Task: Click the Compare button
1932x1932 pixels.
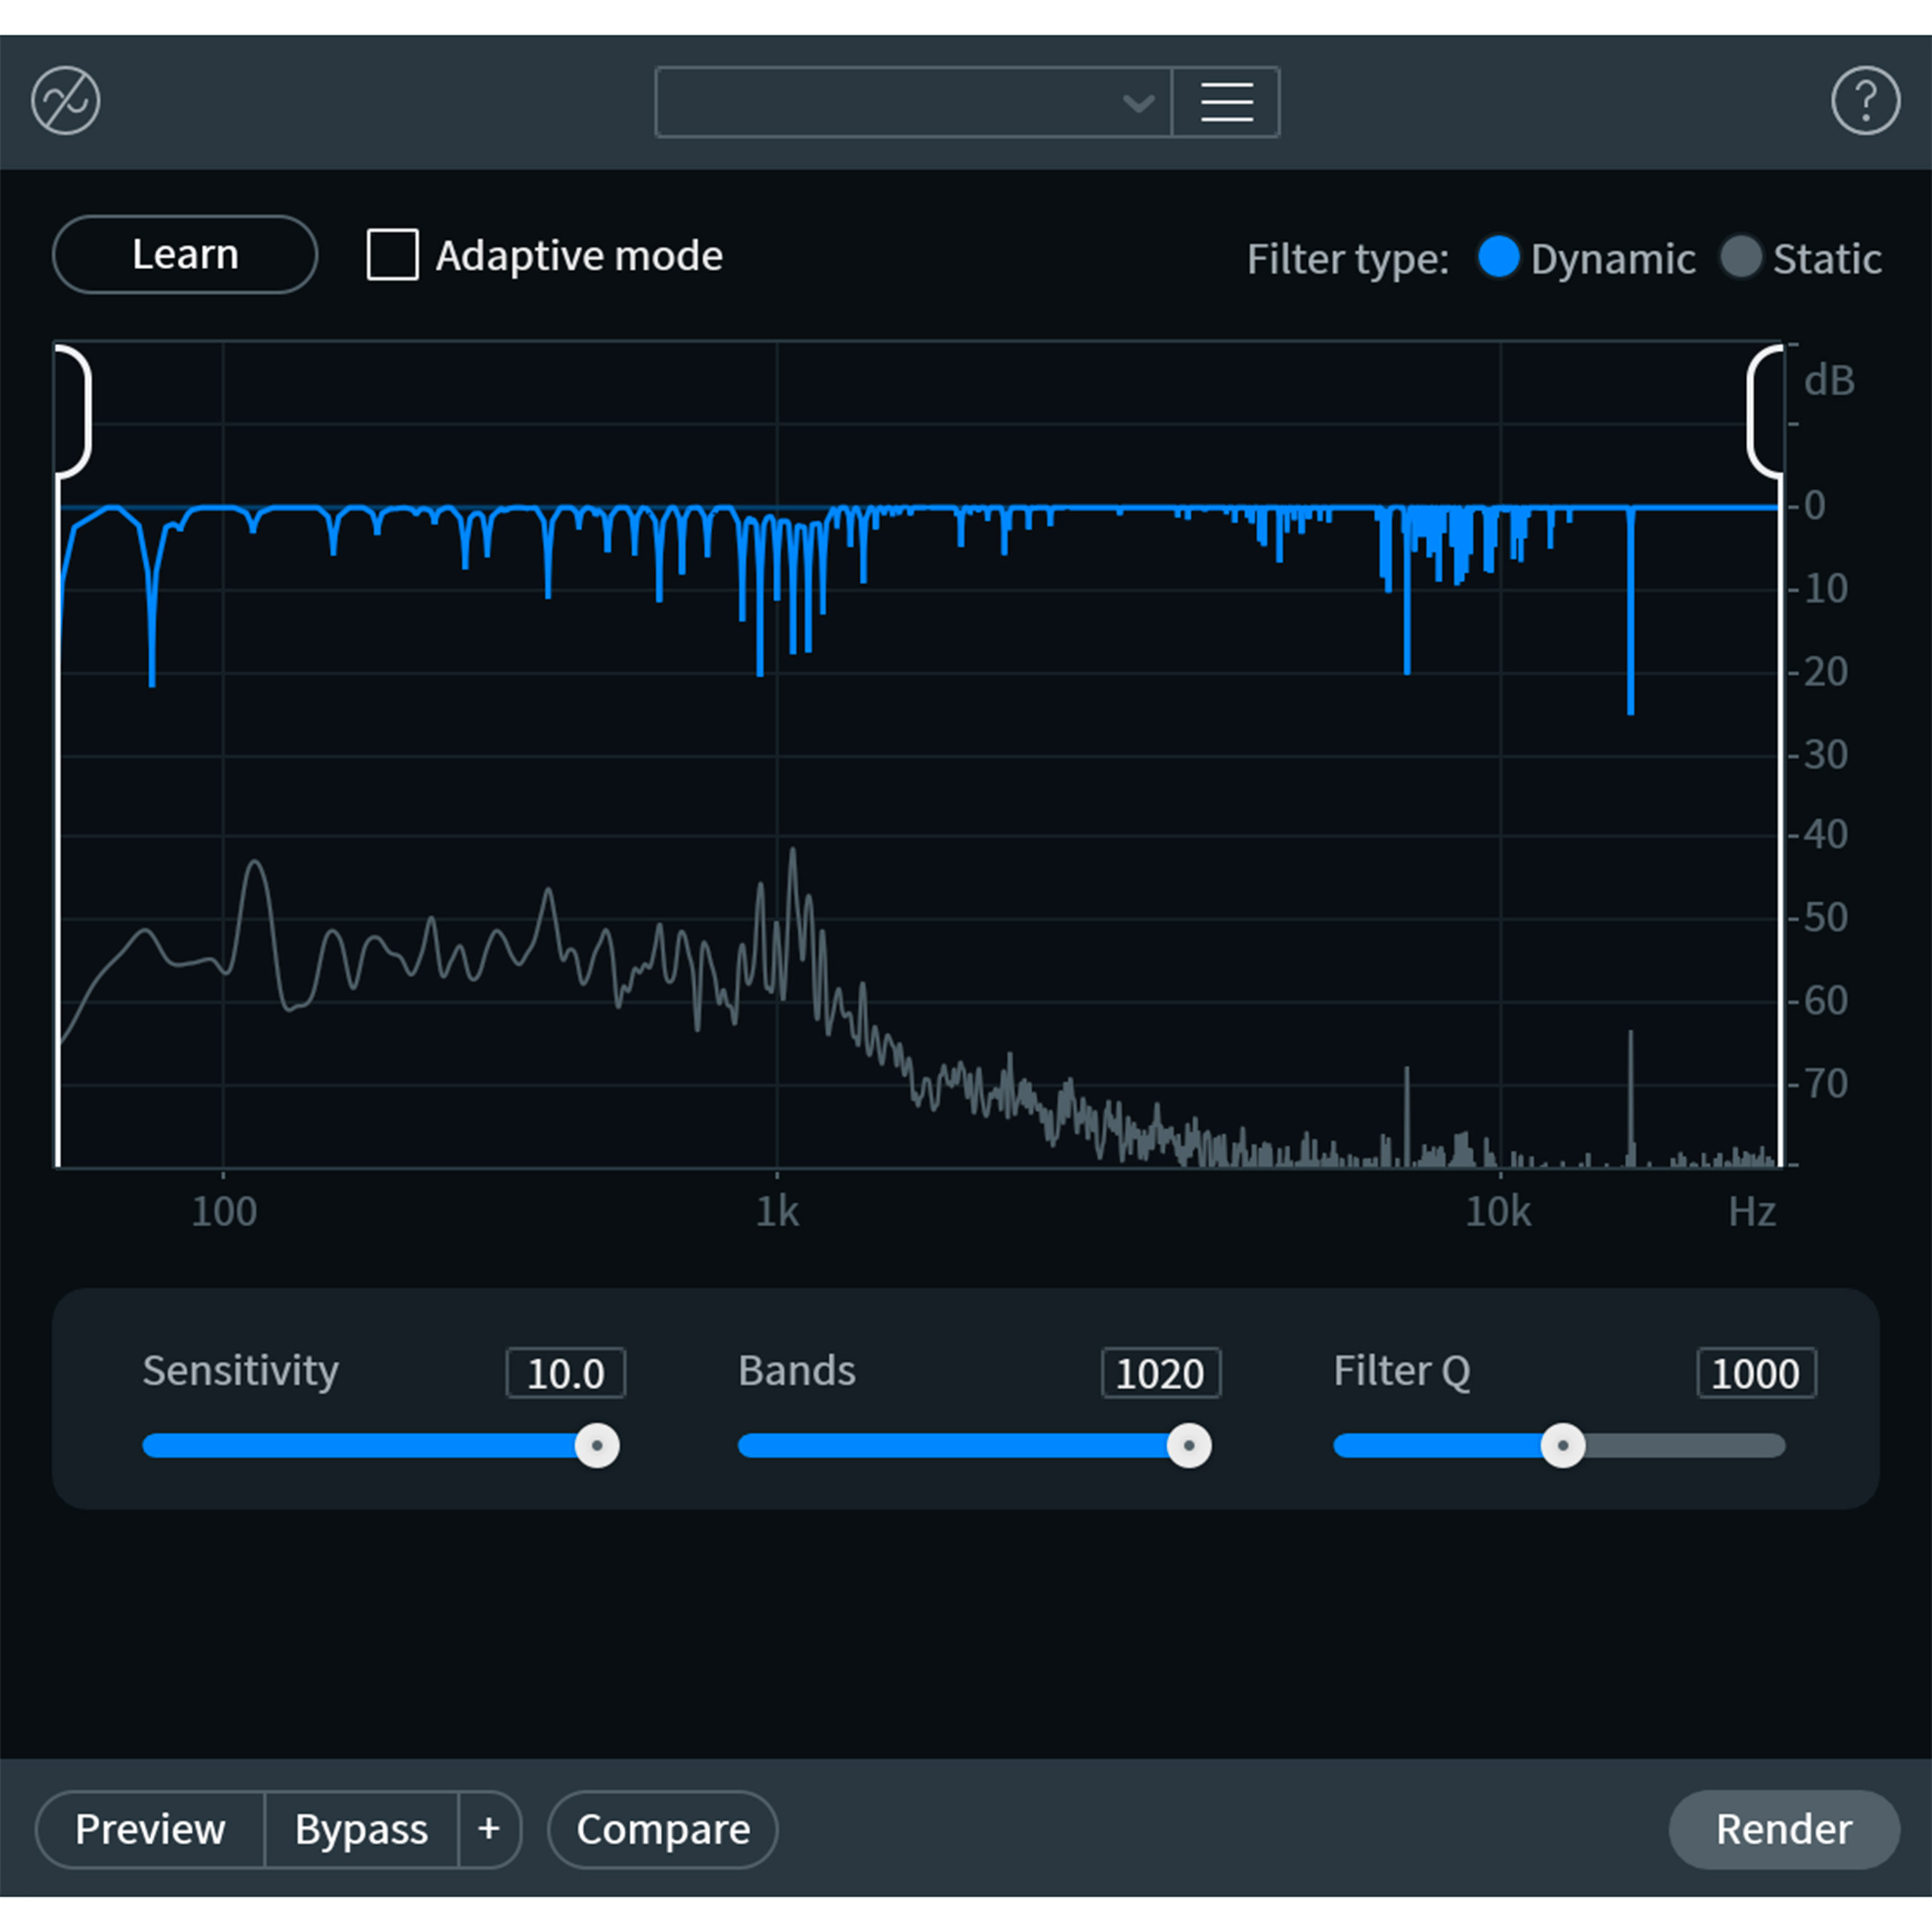Action: click(663, 1829)
